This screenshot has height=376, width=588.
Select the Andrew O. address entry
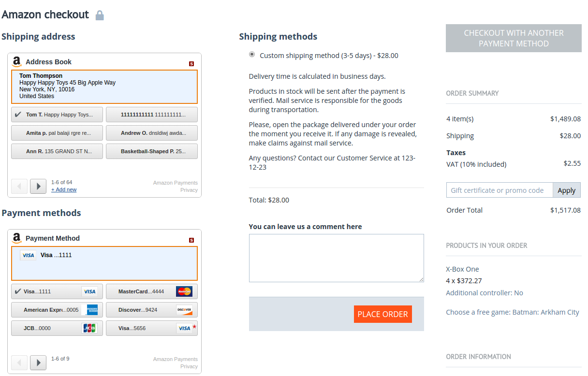point(152,133)
